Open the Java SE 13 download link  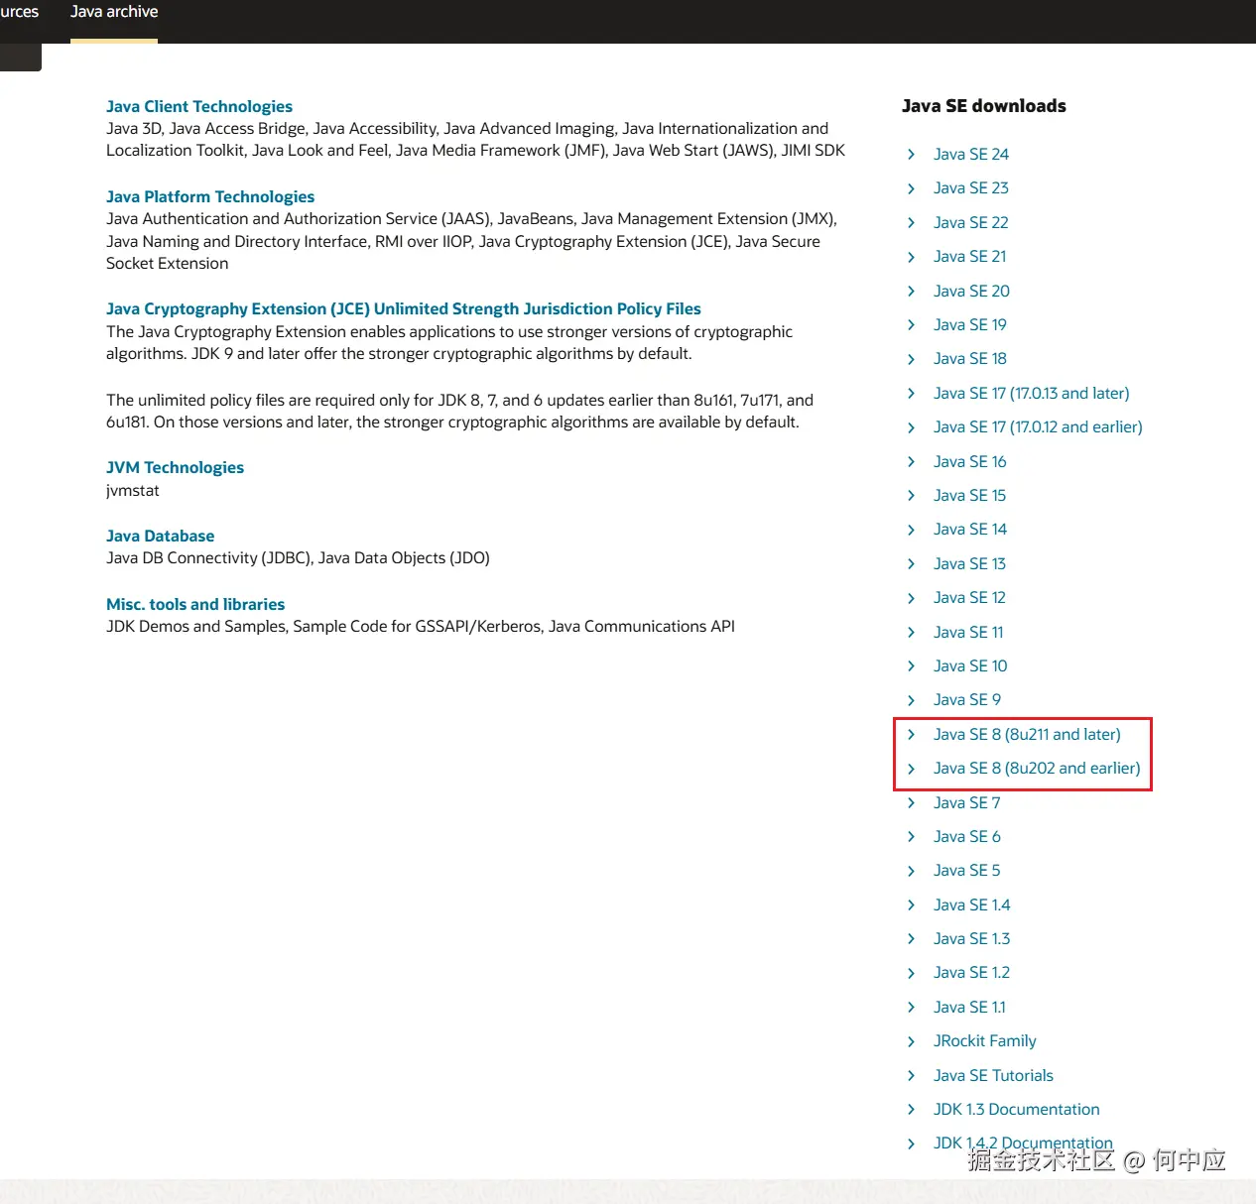[969, 563]
